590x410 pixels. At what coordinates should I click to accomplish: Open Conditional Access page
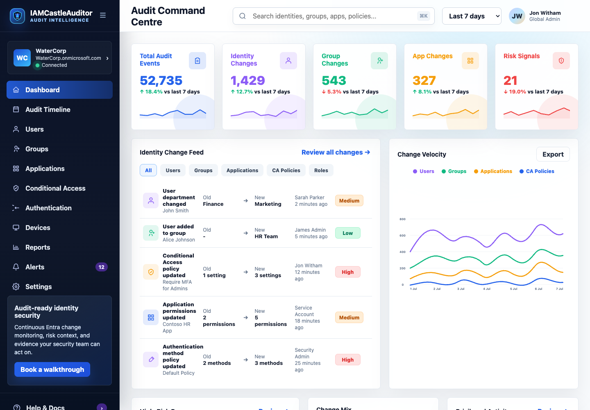pos(59,188)
